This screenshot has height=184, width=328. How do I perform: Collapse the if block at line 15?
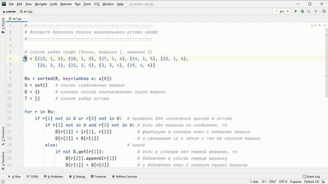pos(23,119)
